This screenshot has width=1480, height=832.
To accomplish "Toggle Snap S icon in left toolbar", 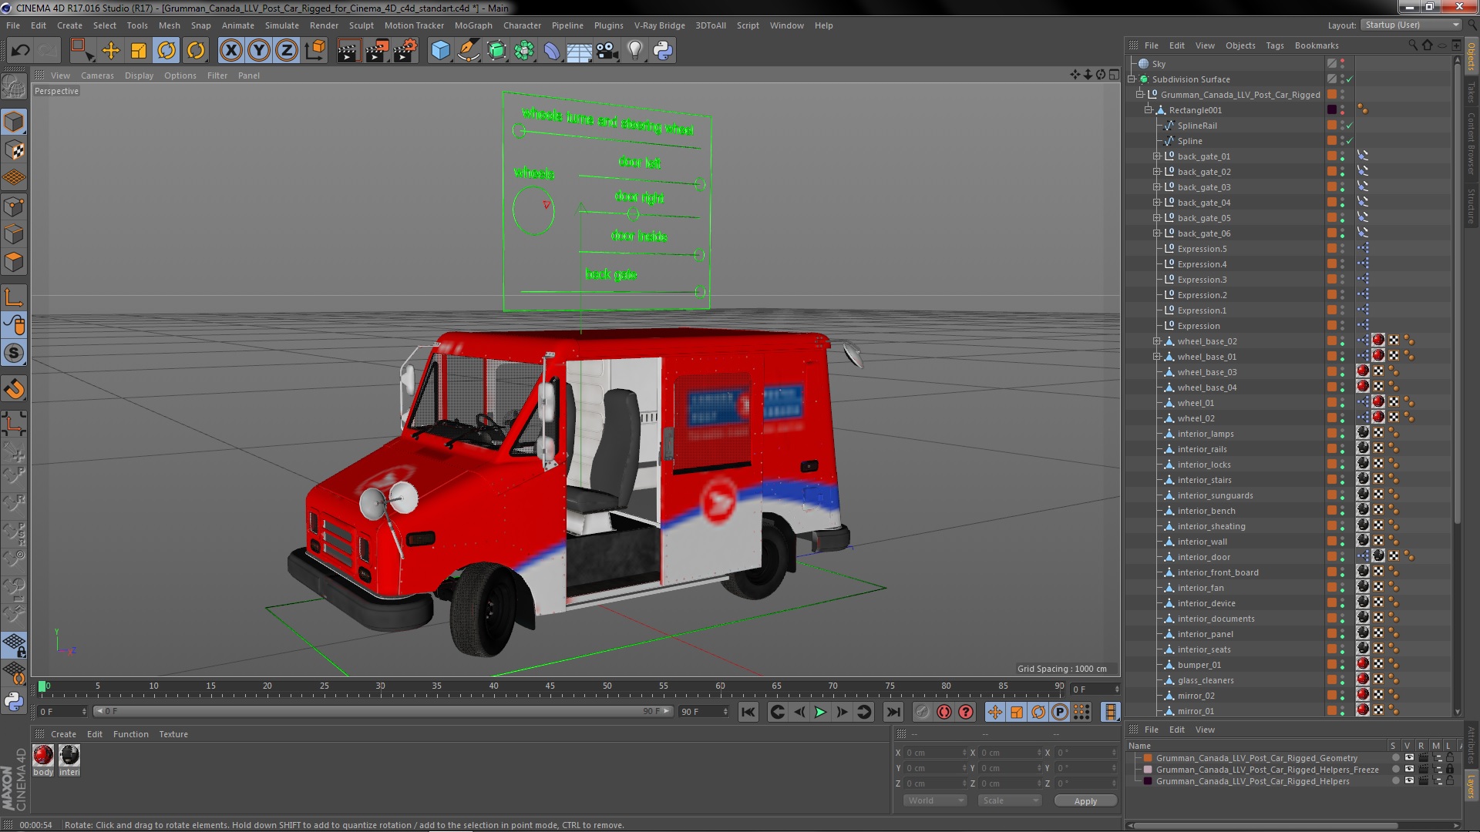I will [x=14, y=354].
